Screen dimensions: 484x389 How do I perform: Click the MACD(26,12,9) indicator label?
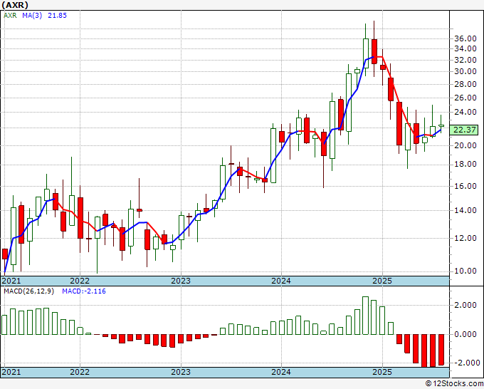28,291
